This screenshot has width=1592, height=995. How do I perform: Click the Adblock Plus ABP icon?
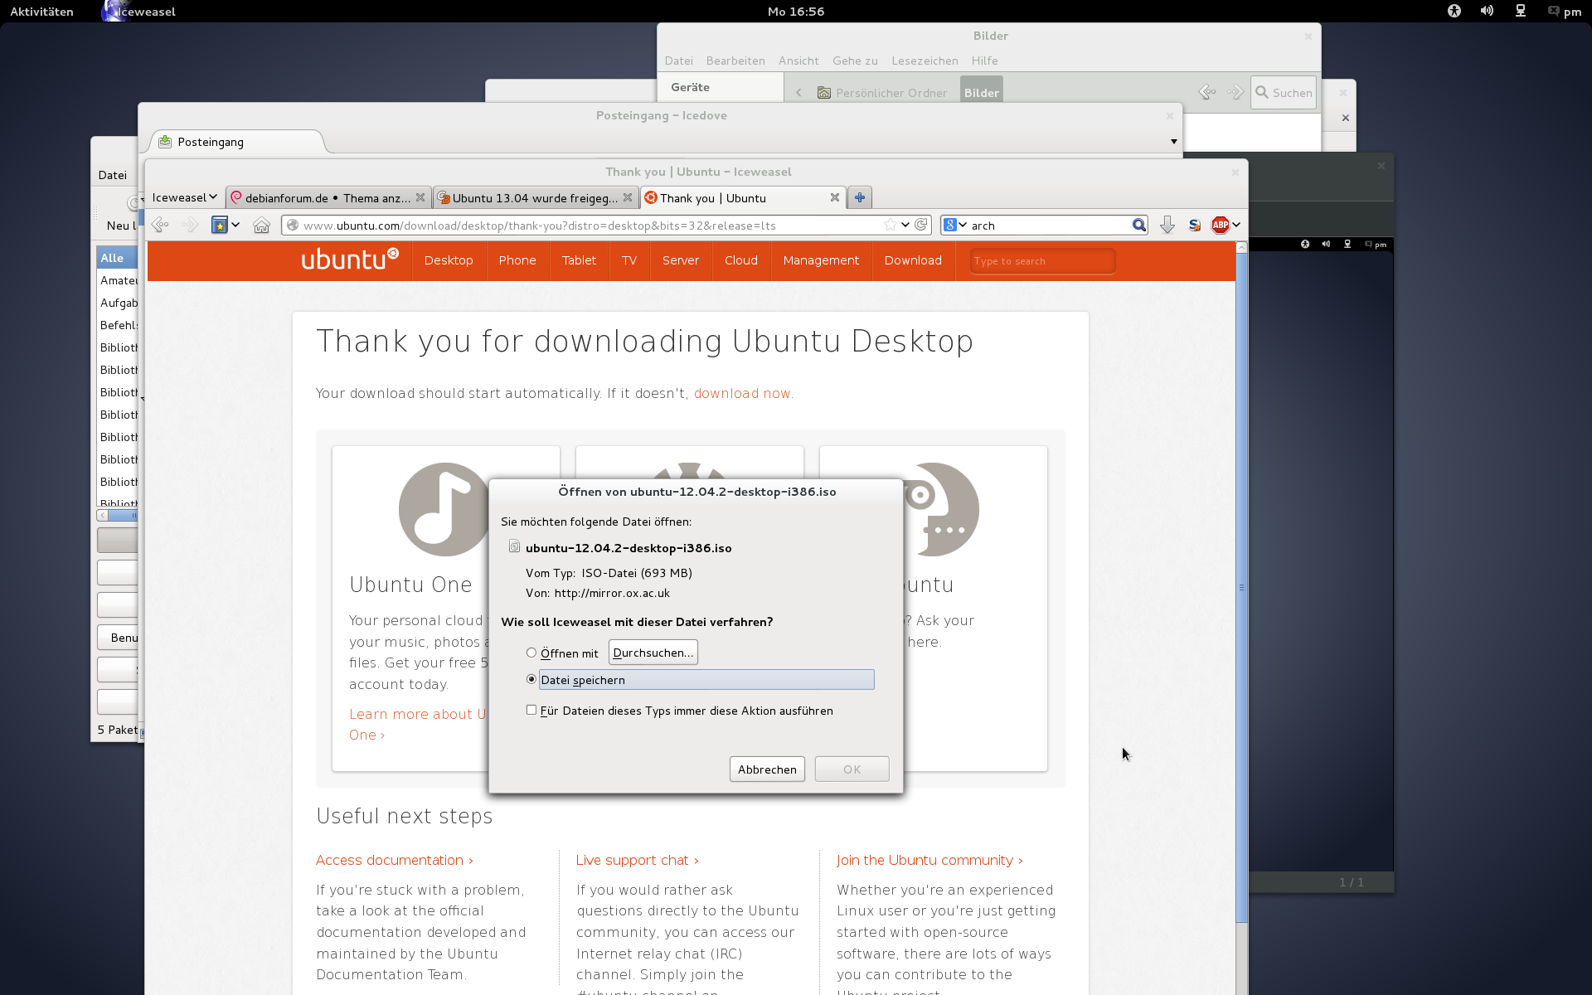click(1220, 225)
